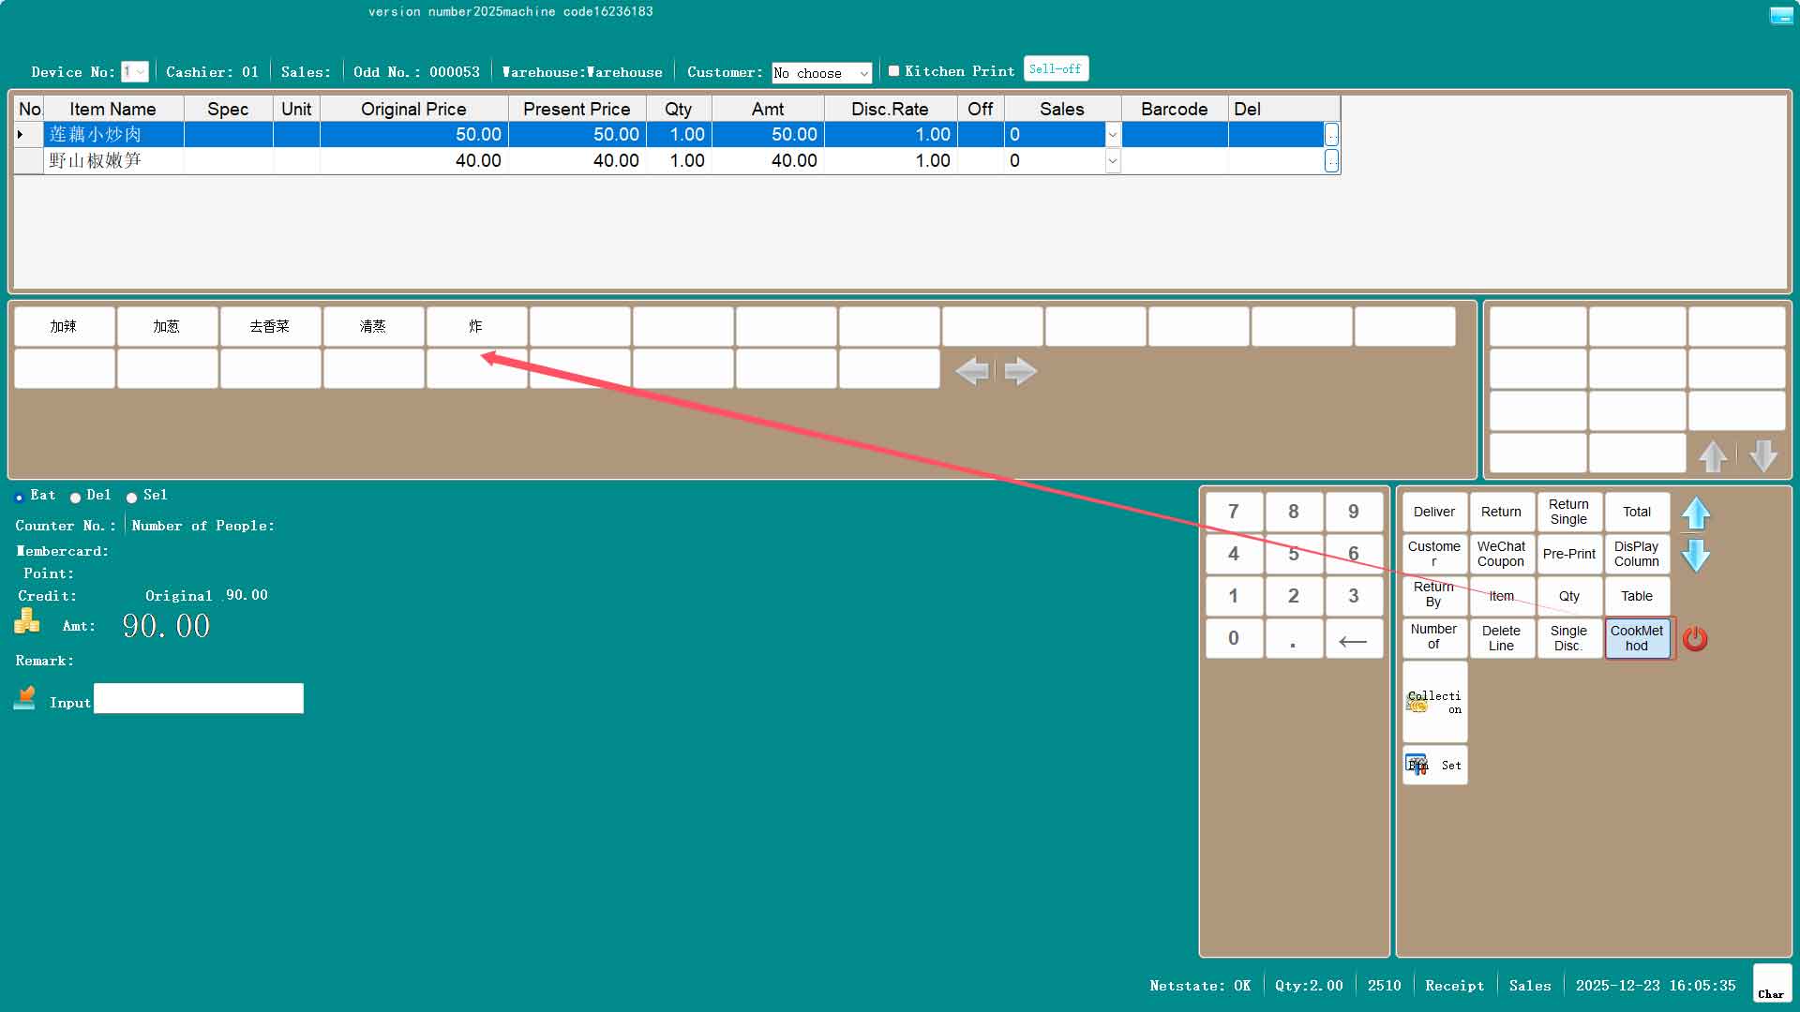Click gray down arrow in category panel
This screenshot has height=1012, width=1800.
tap(1762, 455)
